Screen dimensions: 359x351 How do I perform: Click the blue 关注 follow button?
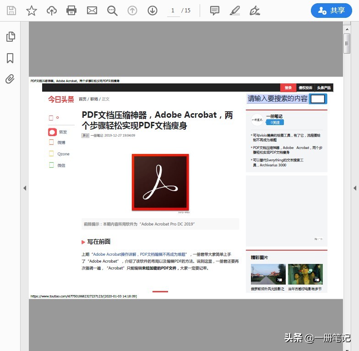click(275, 122)
